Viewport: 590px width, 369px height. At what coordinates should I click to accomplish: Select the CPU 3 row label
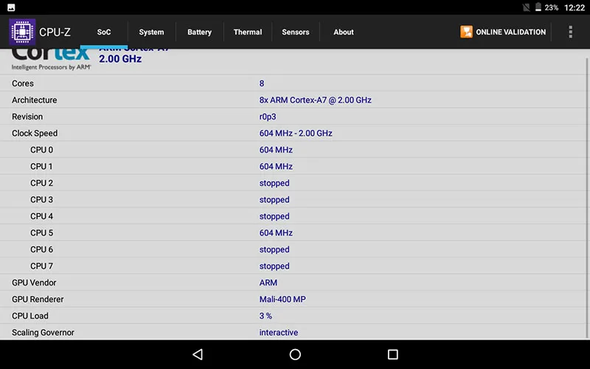[41, 199]
